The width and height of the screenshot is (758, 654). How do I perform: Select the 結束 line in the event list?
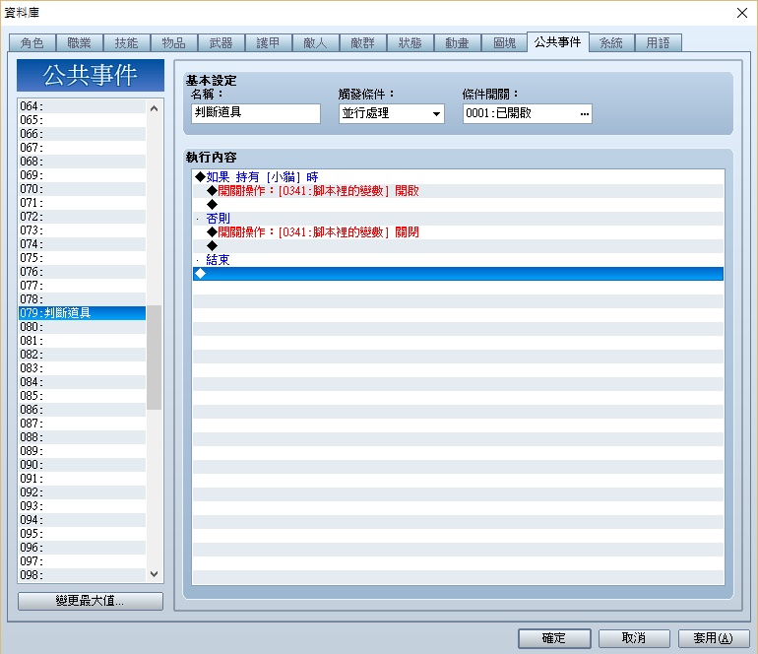[x=458, y=260]
